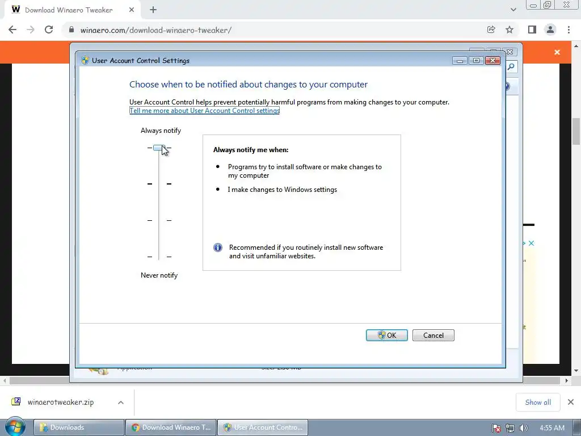The height and width of the screenshot is (436, 581).
Task: Click horizontal scrollbar right arrow
Action: (x=567, y=381)
